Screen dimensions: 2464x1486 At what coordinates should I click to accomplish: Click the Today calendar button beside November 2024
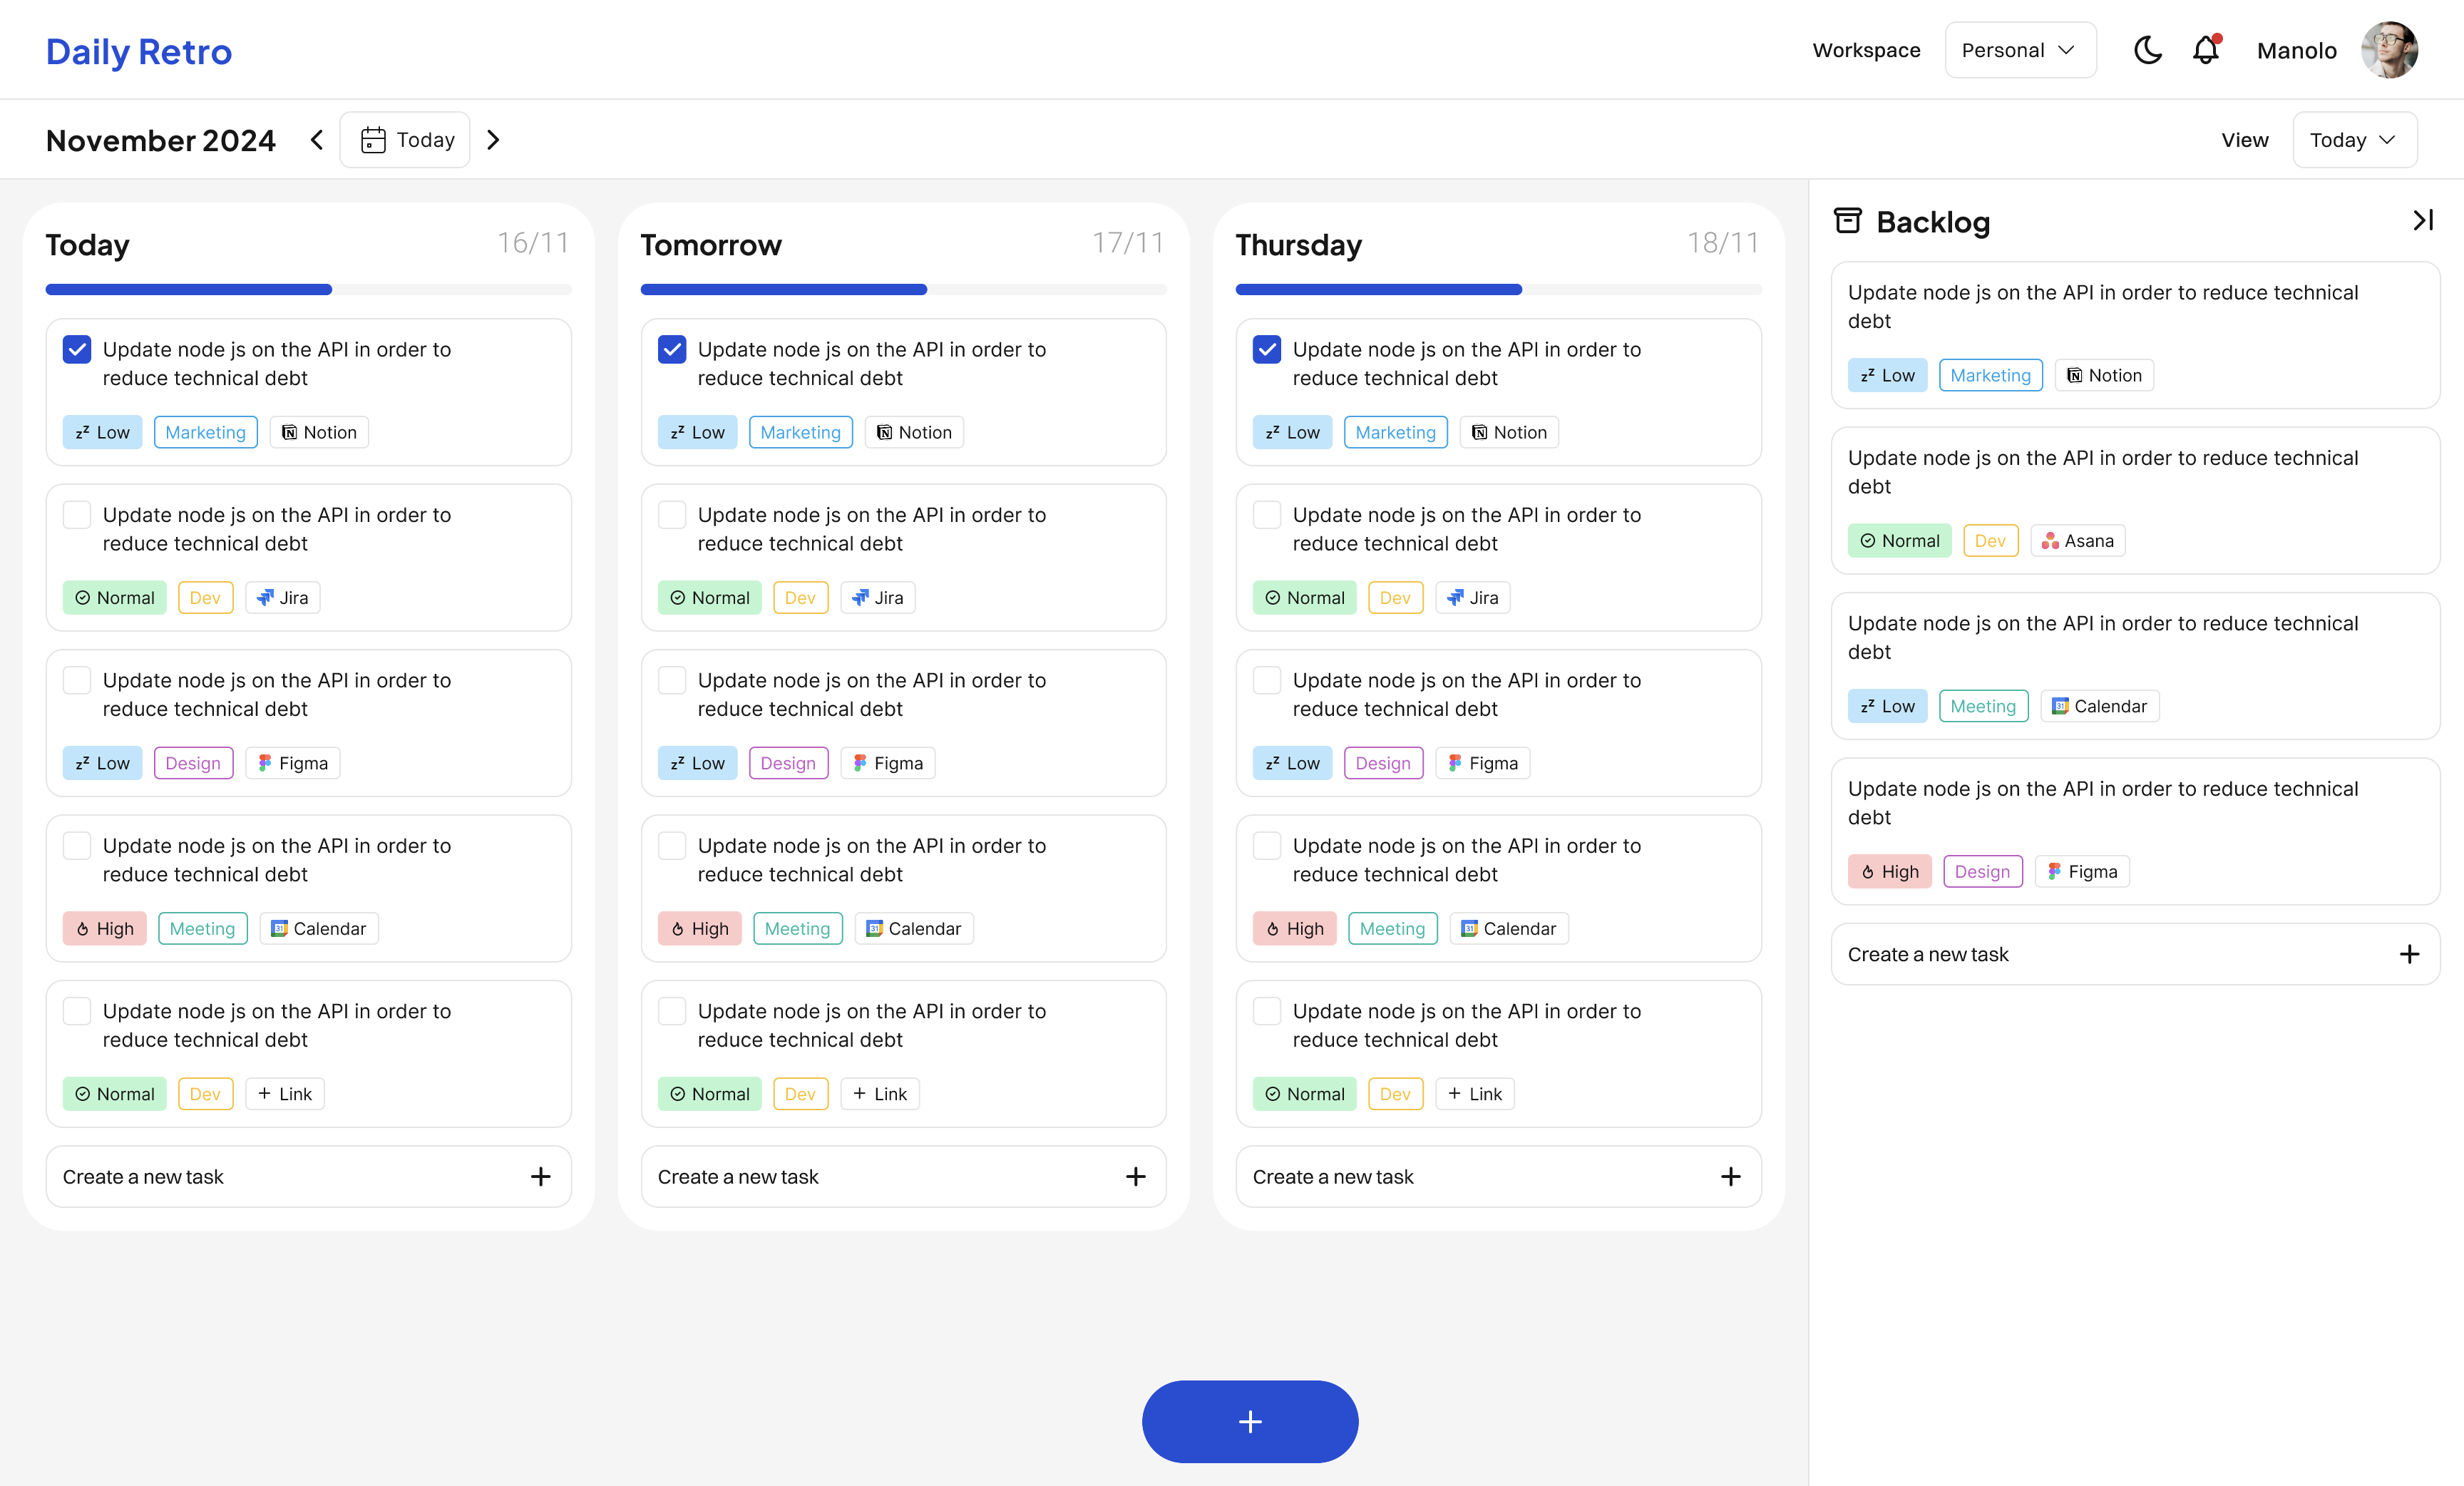pyautogui.click(x=405, y=140)
